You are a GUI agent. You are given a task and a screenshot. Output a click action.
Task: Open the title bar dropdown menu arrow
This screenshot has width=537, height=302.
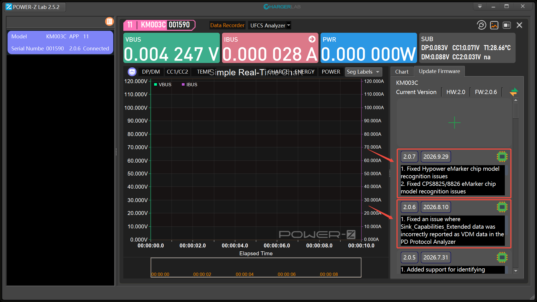(x=480, y=6)
